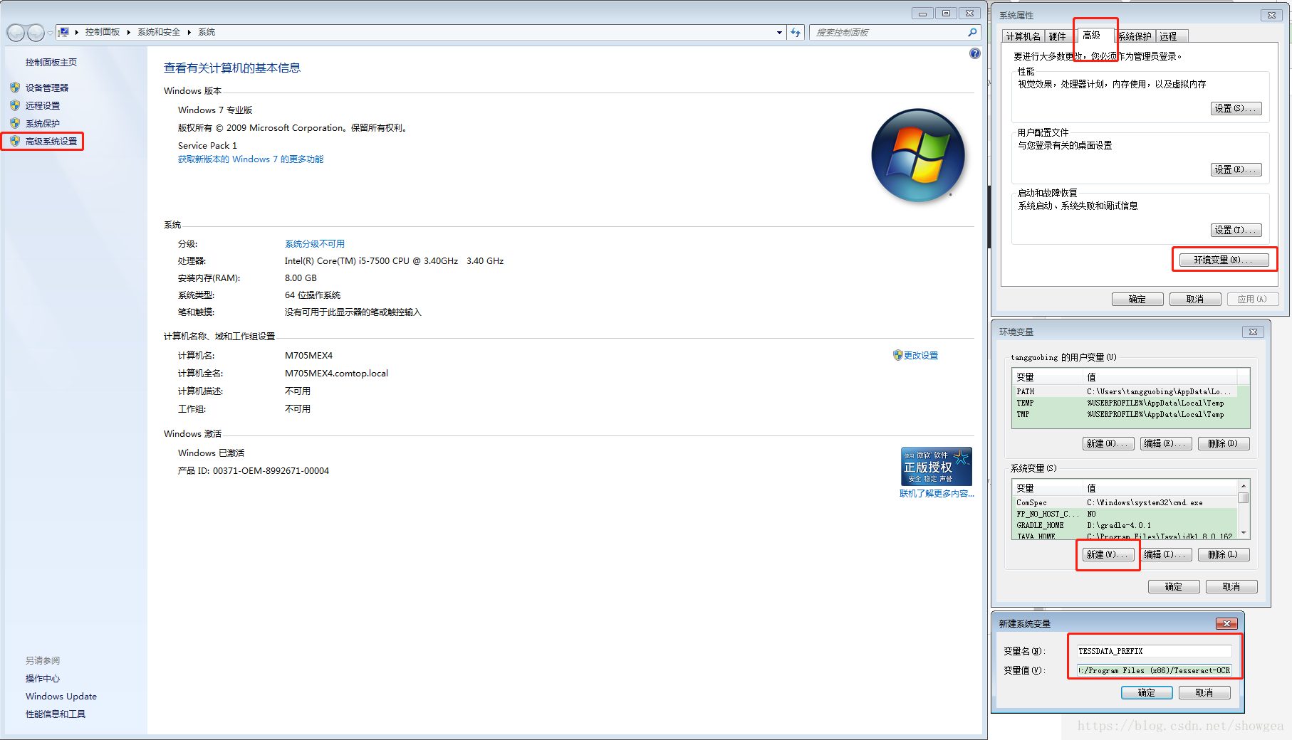Open 环境变量(N) button
The height and width of the screenshot is (740, 1292).
click(x=1224, y=260)
